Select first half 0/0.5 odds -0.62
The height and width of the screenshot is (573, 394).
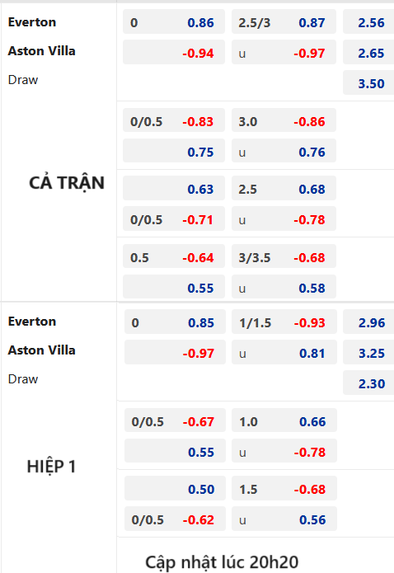click(x=175, y=519)
